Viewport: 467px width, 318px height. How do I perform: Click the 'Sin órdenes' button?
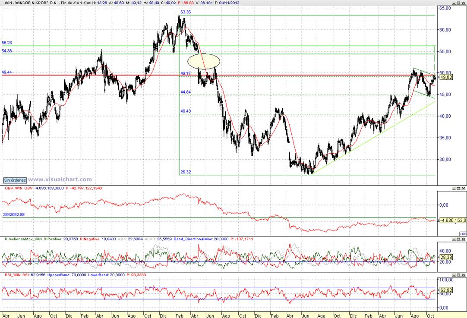coord(15,180)
